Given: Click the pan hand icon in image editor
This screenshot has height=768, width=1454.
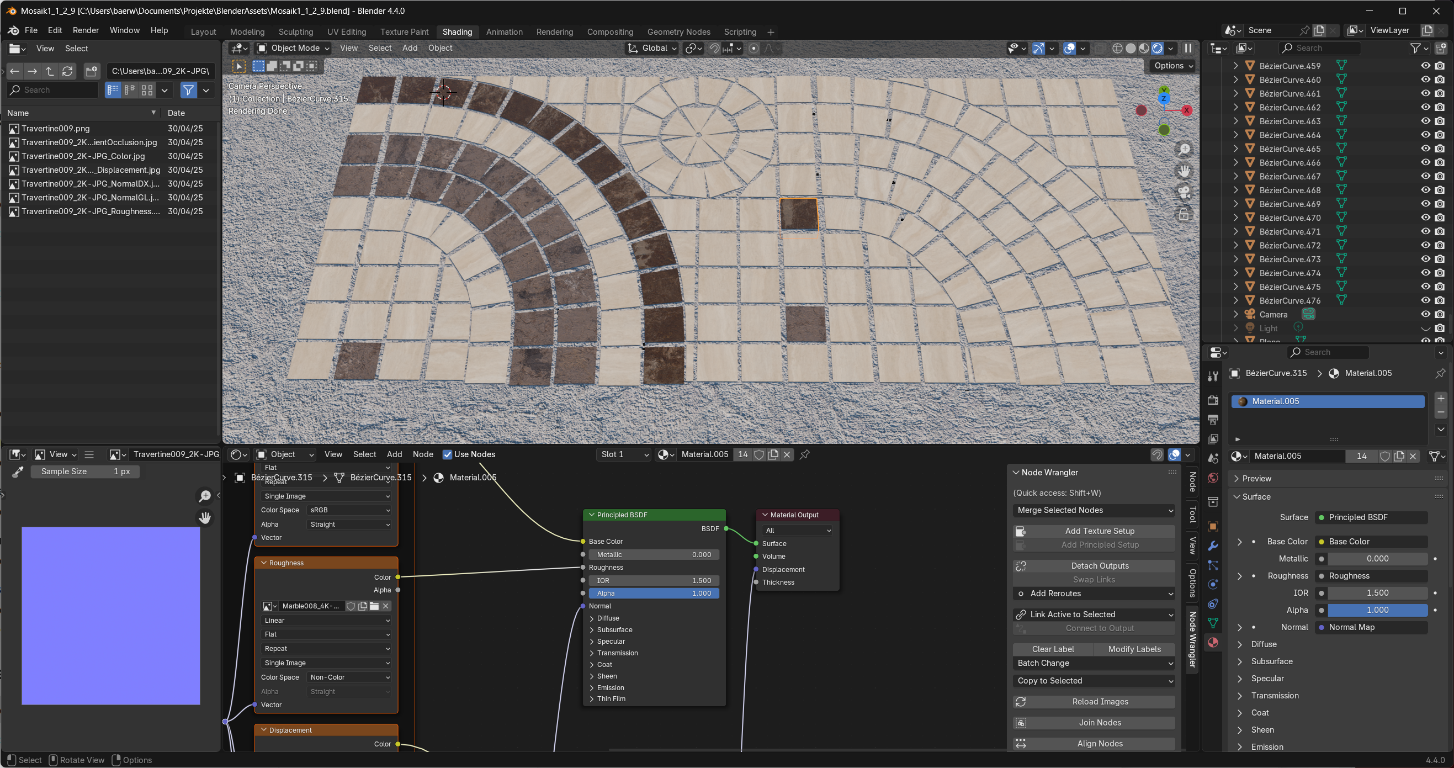Looking at the screenshot, I should pos(205,518).
